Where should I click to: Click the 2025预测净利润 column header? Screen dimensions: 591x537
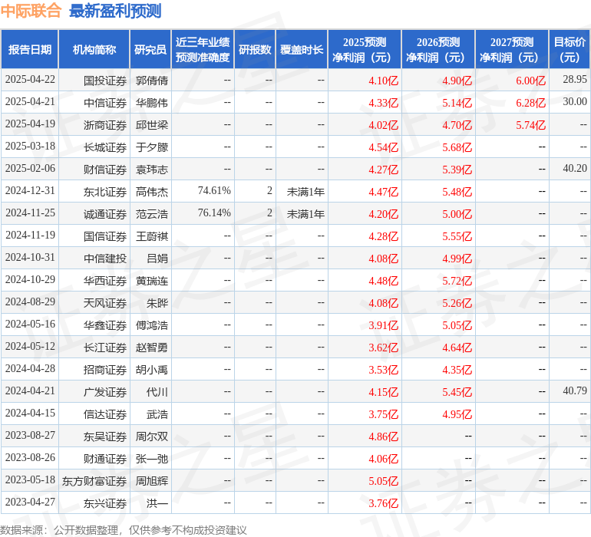click(x=365, y=49)
